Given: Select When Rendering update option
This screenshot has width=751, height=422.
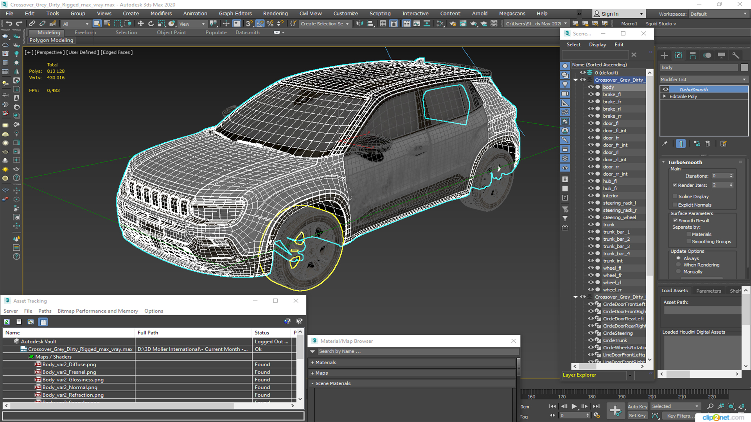Looking at the screenshot, I should coord(678,265).
